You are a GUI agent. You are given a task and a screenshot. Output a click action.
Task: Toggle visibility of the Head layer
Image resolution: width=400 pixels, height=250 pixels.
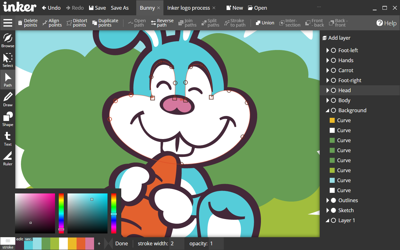tap(333, 90)
